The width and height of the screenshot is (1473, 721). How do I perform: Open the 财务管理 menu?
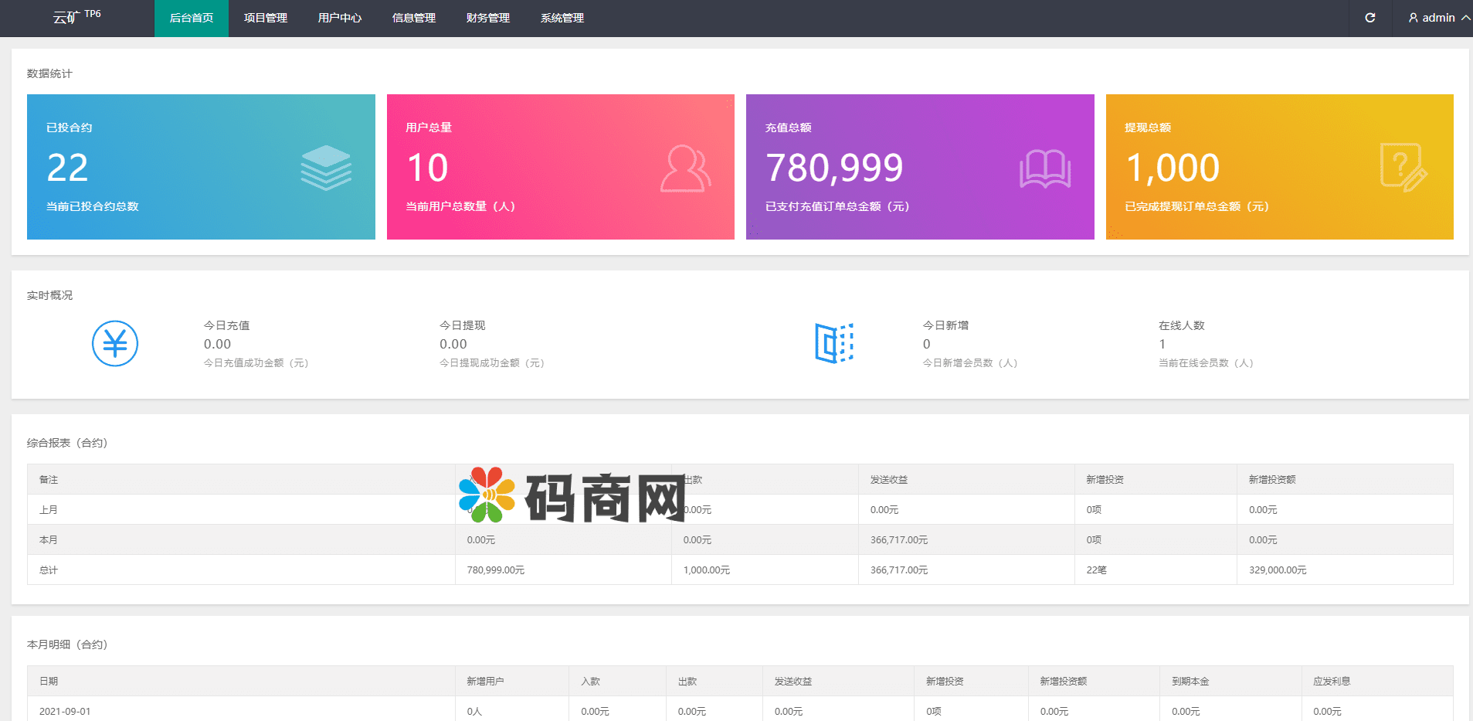pyautogui.click(x=488, y=18)
